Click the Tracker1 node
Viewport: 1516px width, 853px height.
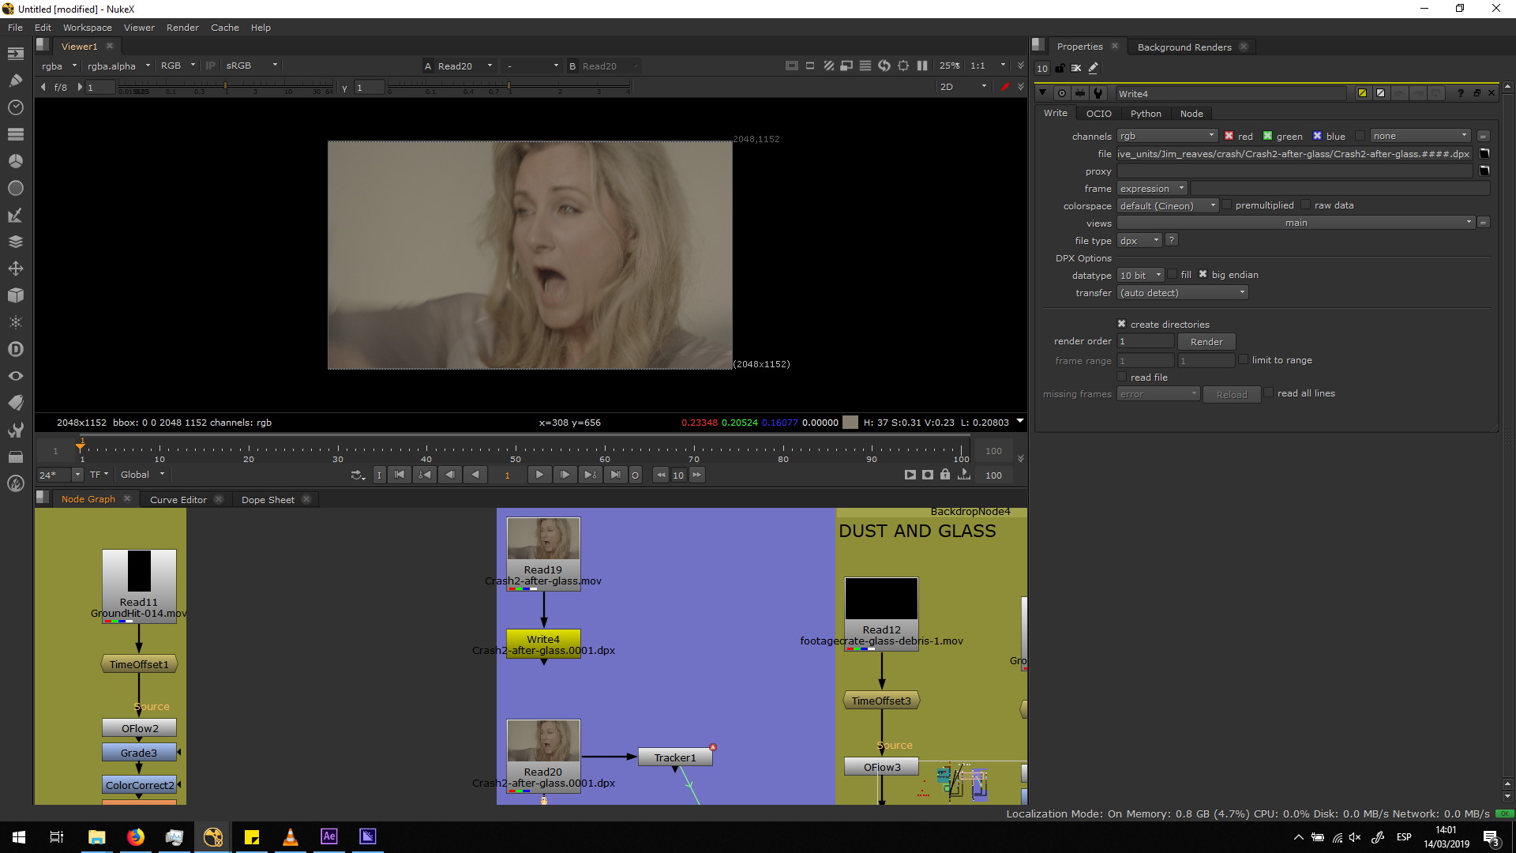[675, 757]
